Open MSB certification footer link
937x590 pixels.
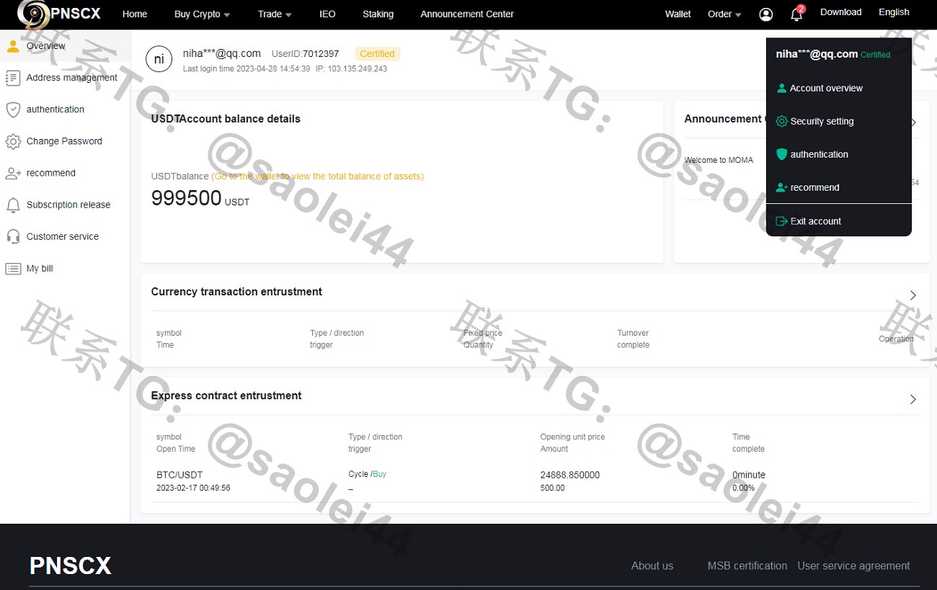[747, 566]
